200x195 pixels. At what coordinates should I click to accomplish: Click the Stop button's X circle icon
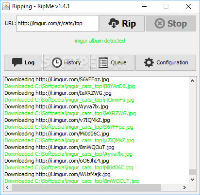(160, 23)
